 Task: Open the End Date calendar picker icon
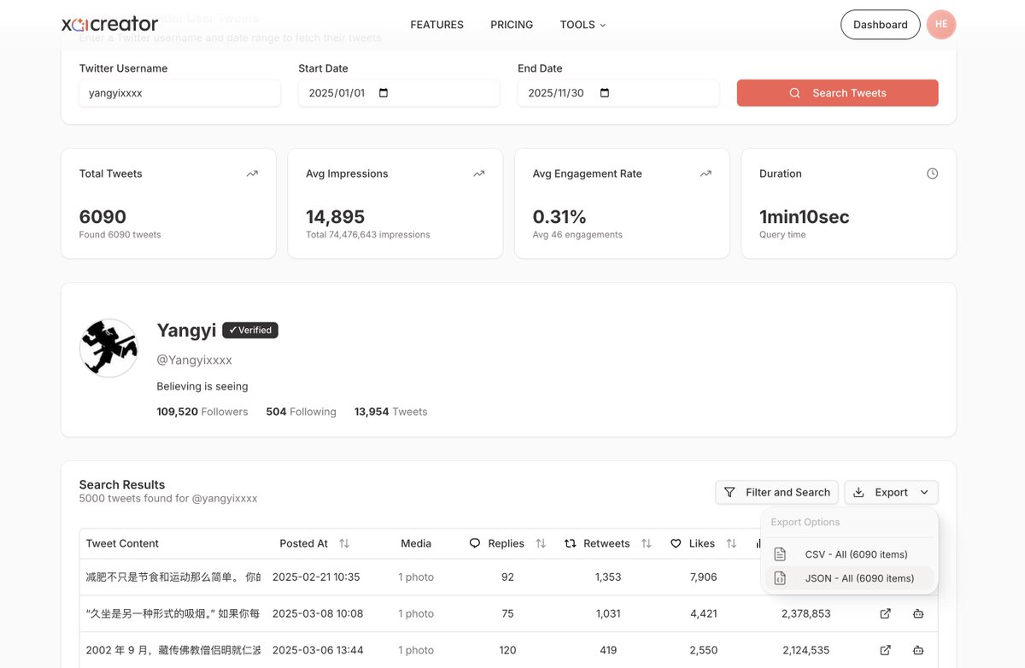pos(605,93)
